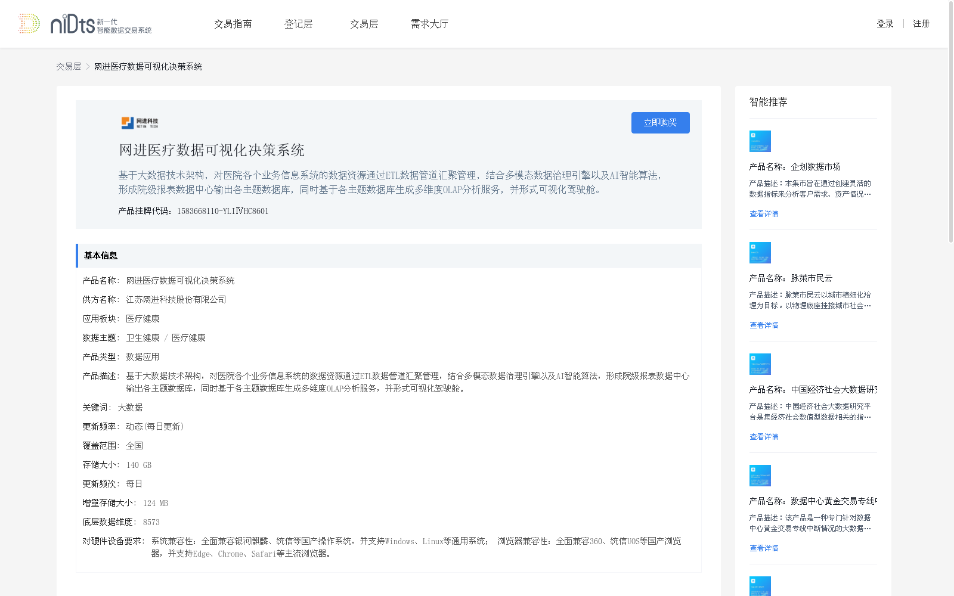The width and height of the screenshot is (954, 596).
Task: Open 查看详情 for 脉策市民云
Action: pyautogui.click(x=764, y=325)
